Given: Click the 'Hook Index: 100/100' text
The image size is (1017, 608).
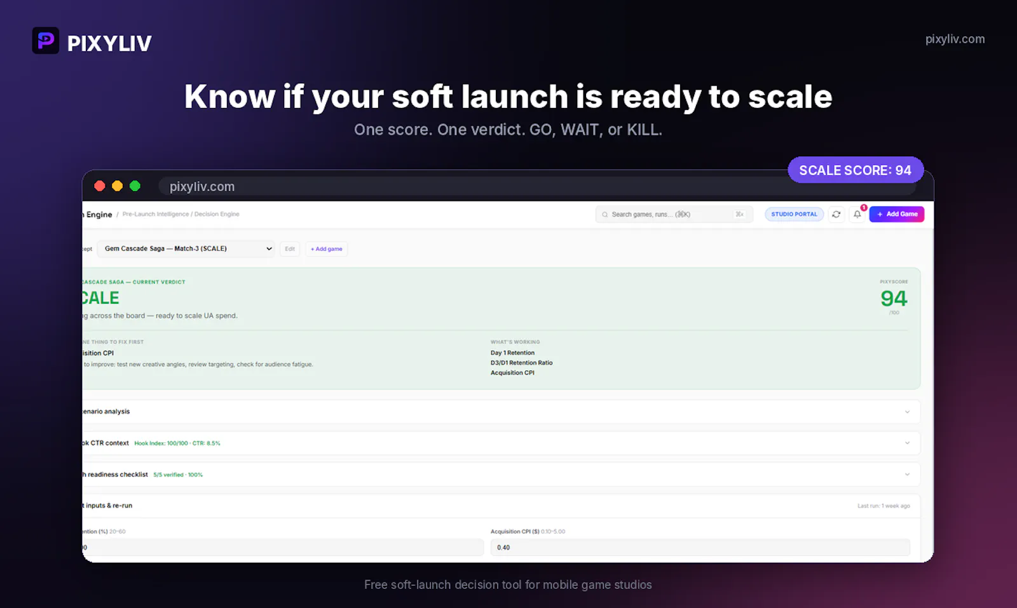Looking at the screenshot, I should pyautogui.click(x=161, y=443).
